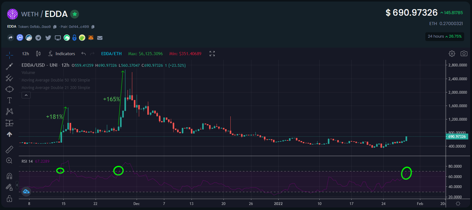472x210 pixels.
Task: Click Moving Average Double 21 200 legend
Action: click(x=56, y=88)
